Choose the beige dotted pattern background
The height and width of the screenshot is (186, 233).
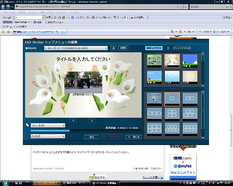point(190,77)
